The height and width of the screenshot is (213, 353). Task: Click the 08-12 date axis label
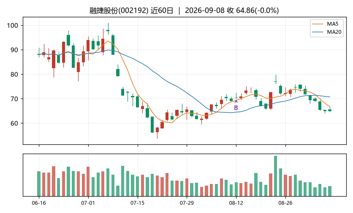[x=236, y=203]
